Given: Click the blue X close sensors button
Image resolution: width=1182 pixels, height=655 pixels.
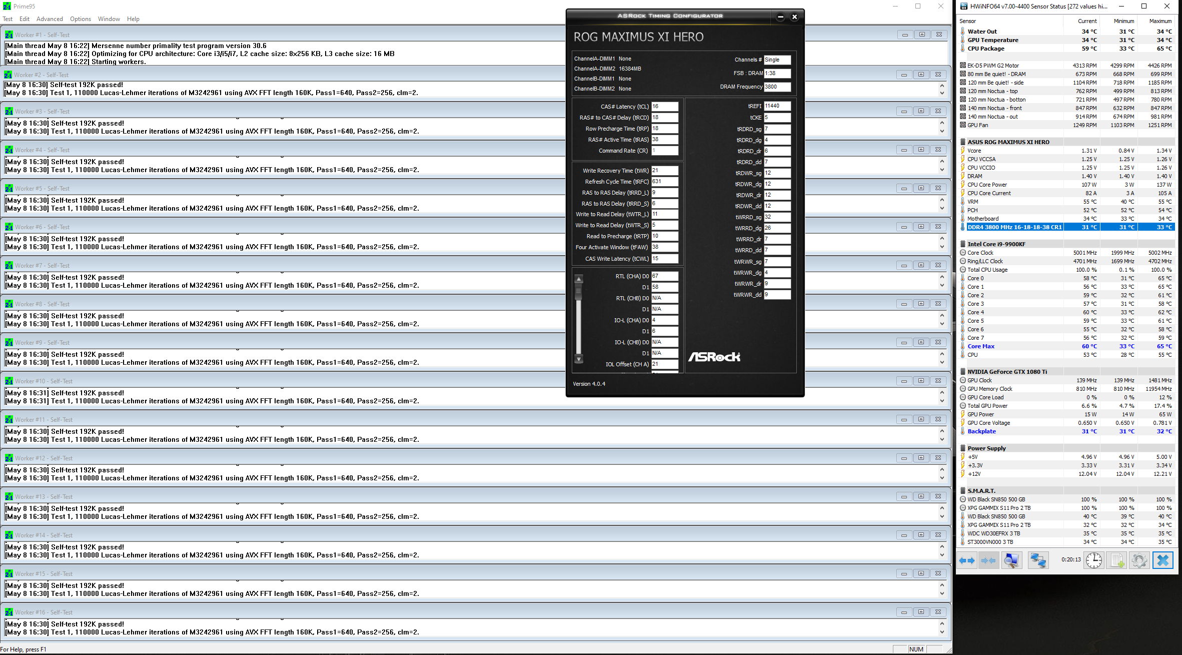Looking at the screenshot, I should (1163, 560).
